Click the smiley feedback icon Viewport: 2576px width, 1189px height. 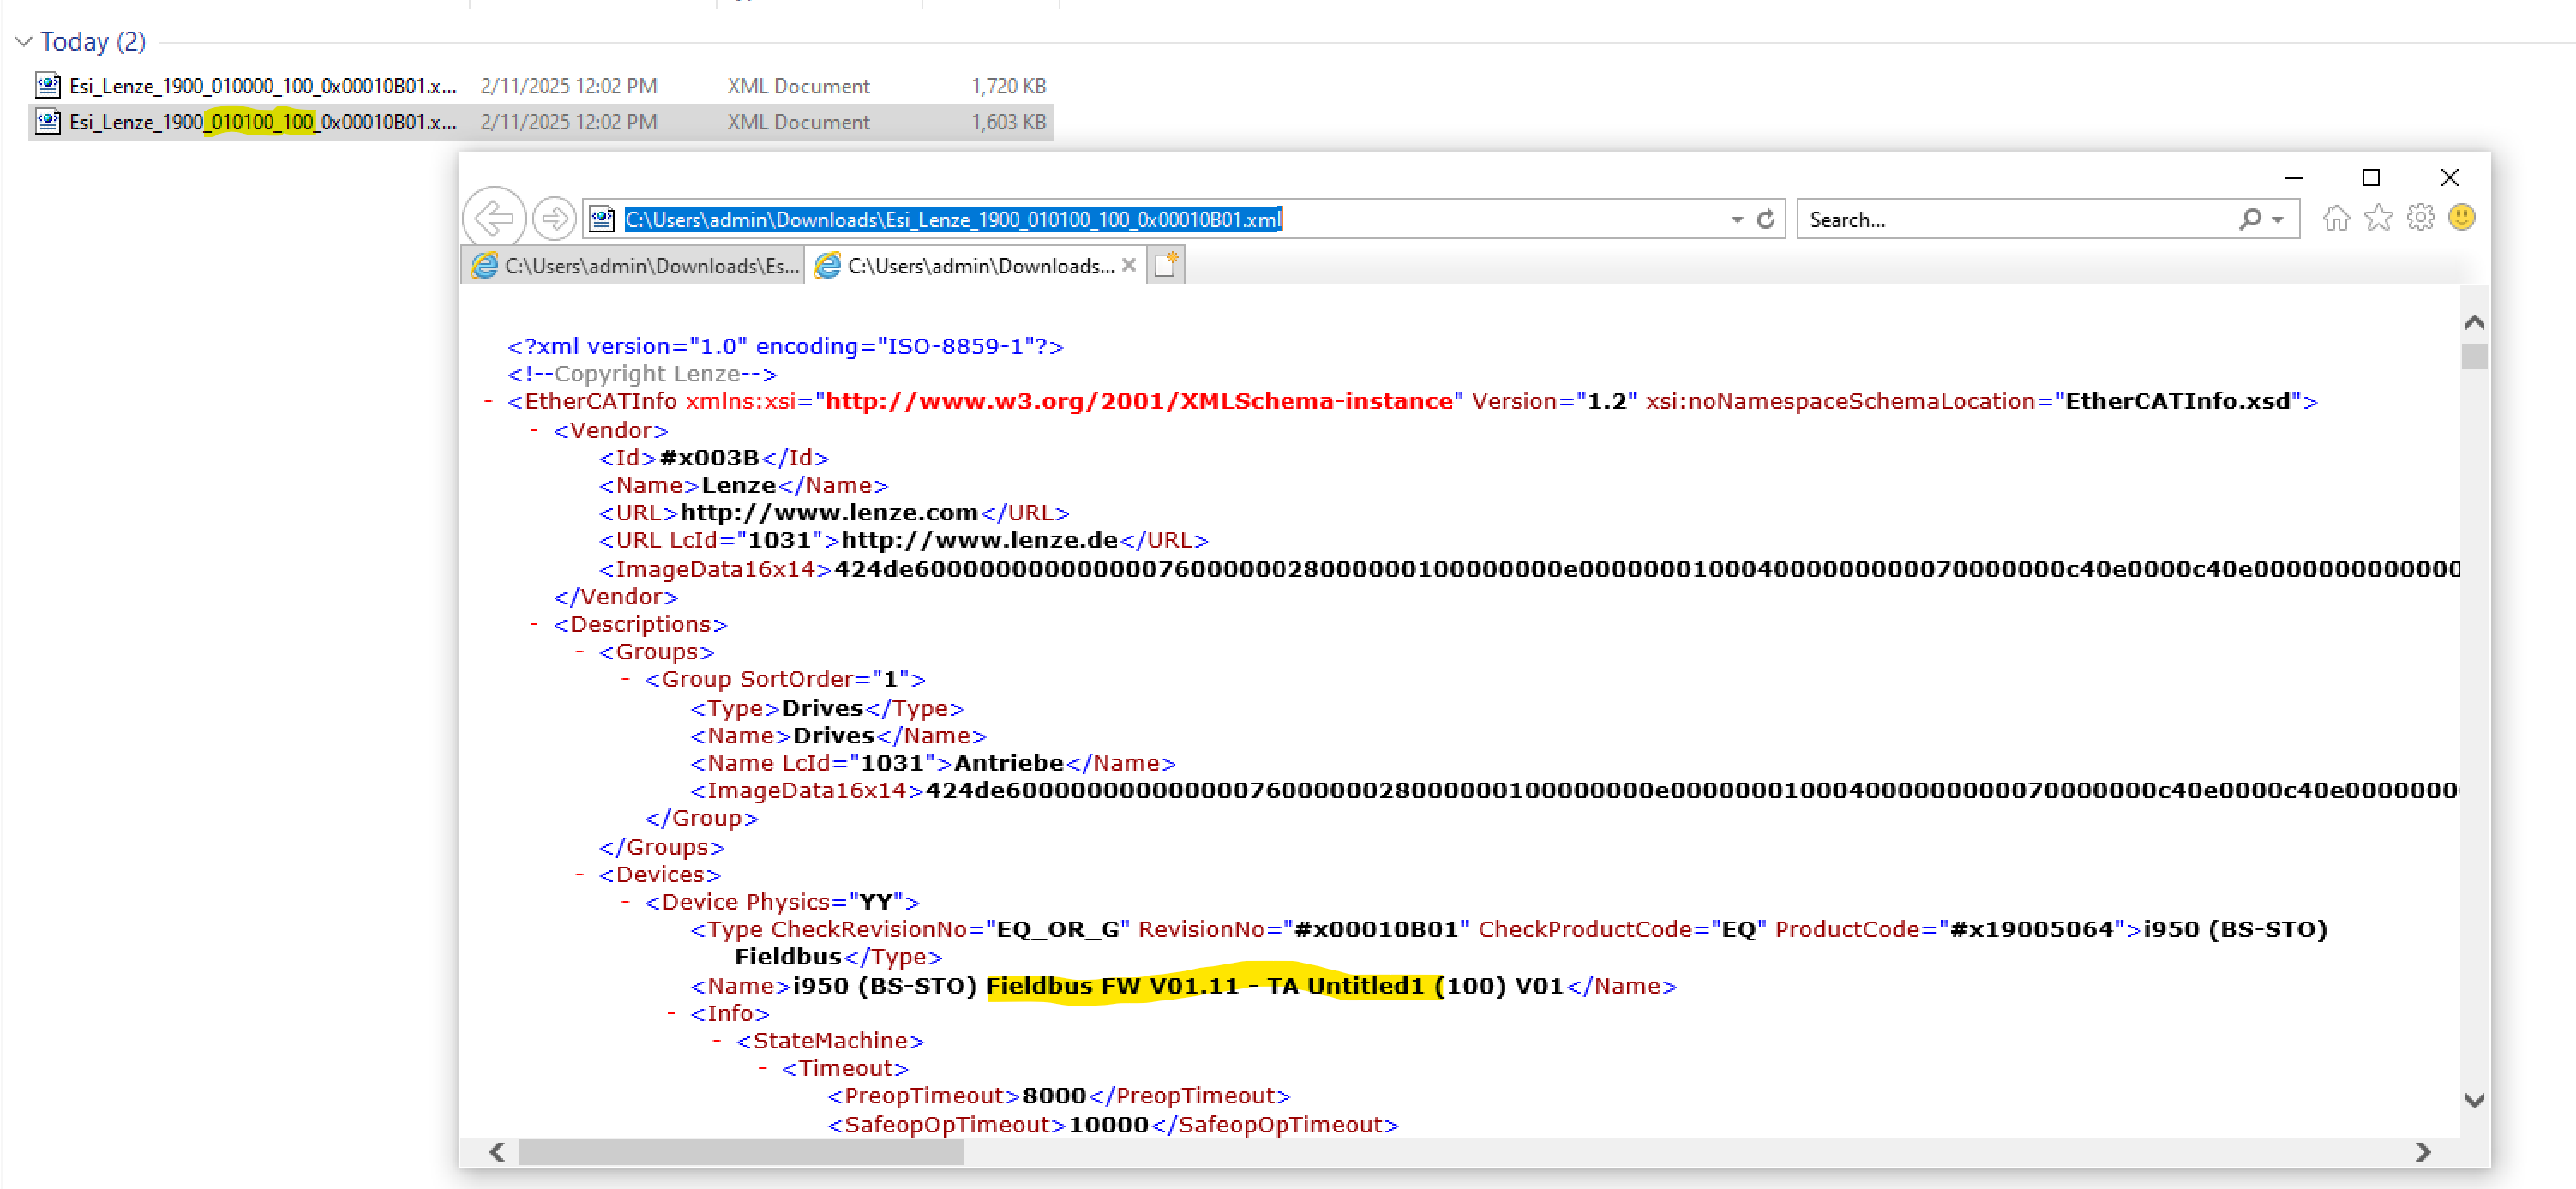(x=2461, y=218)
